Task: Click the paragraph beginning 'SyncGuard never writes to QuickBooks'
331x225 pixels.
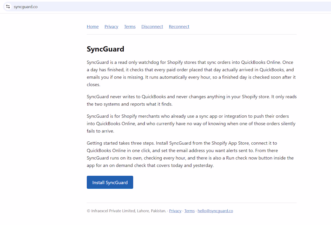Action: (192, 100)
